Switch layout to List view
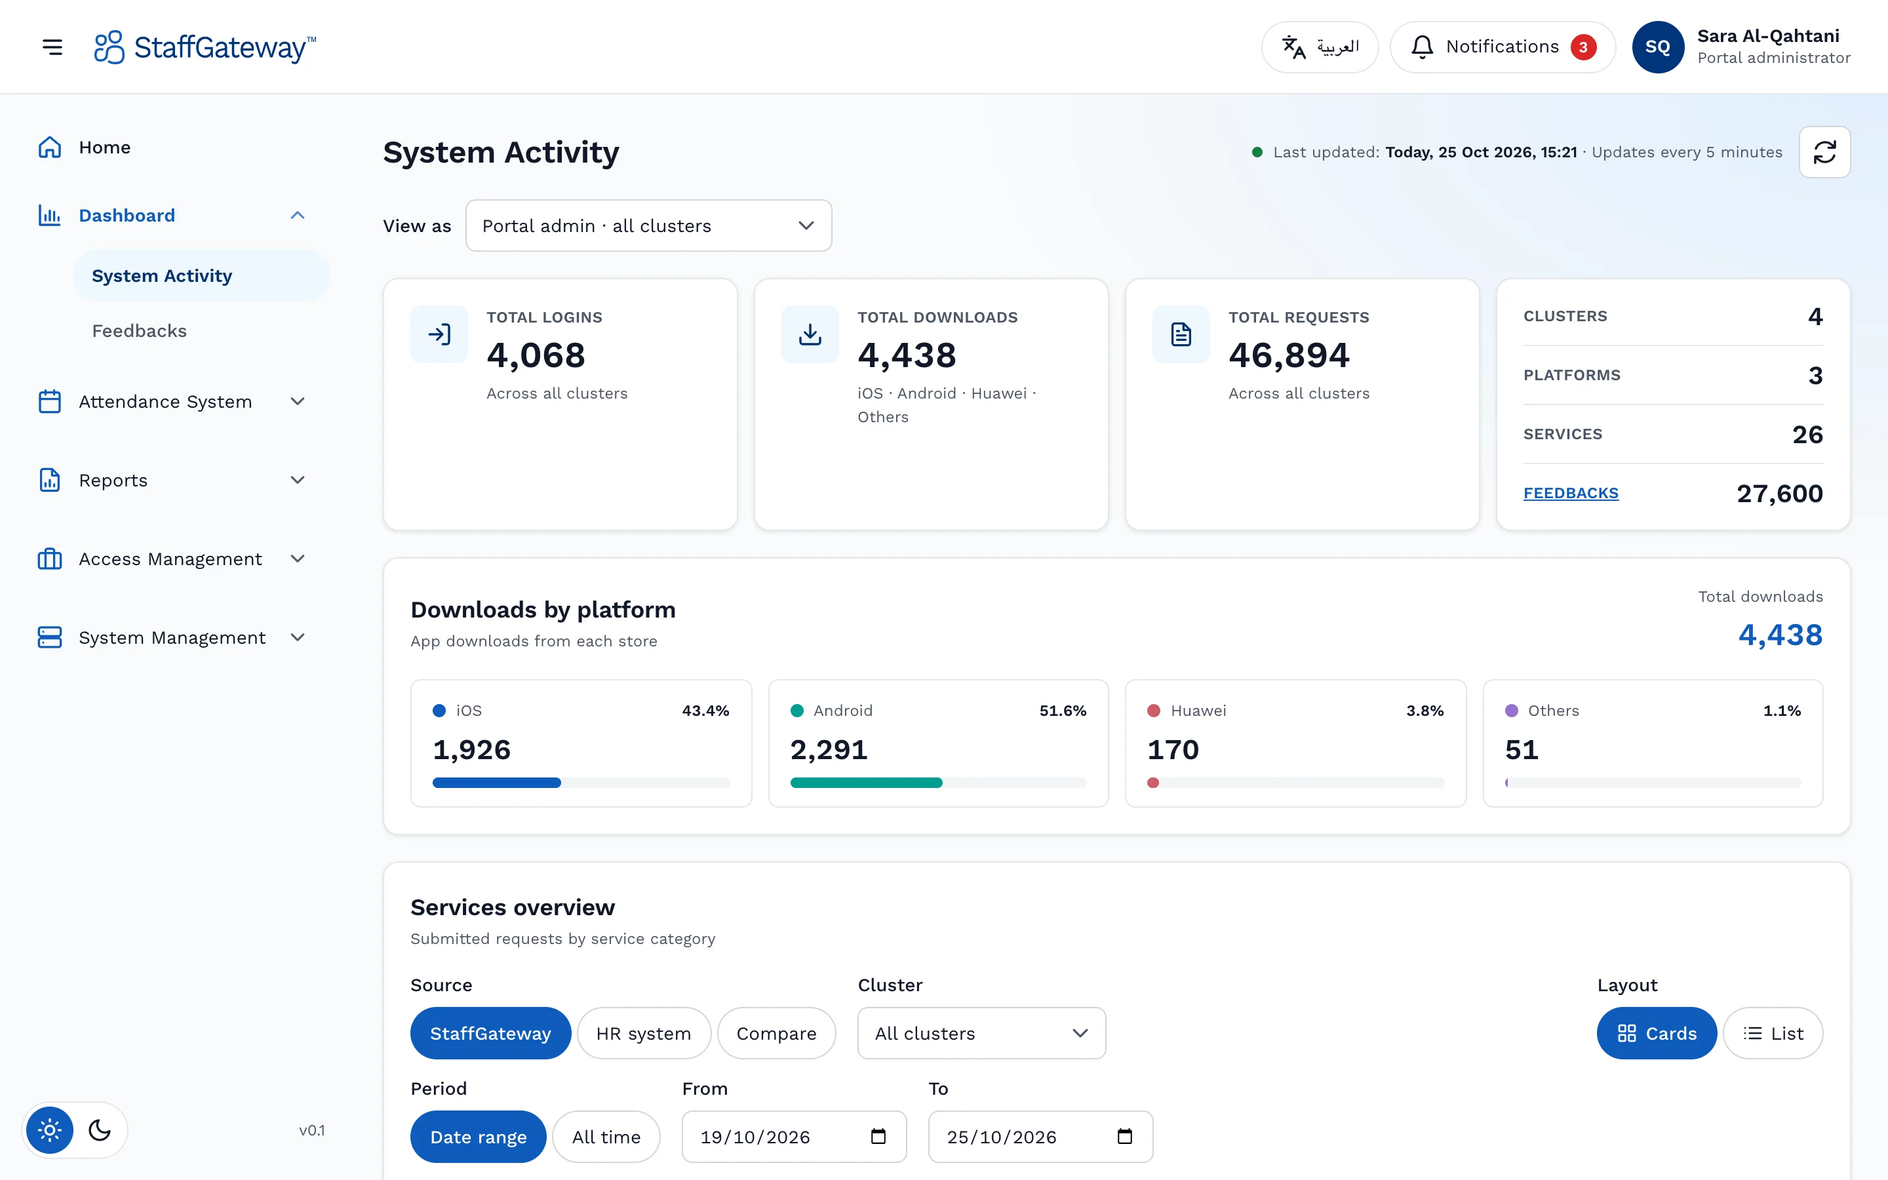The width and height of the screenshot is (1888, 1180). click(1773, 1032)
